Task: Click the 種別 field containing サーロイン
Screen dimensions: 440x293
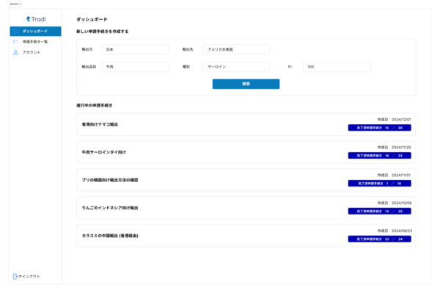Action: (236, 67)
